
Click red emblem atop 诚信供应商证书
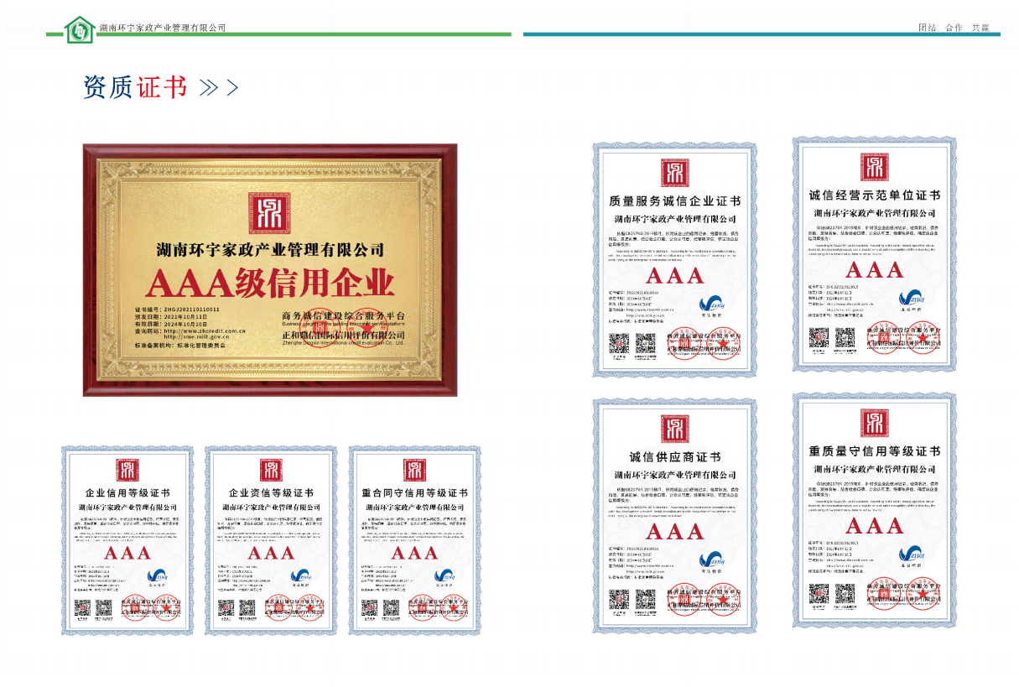(x=674, y=429)
